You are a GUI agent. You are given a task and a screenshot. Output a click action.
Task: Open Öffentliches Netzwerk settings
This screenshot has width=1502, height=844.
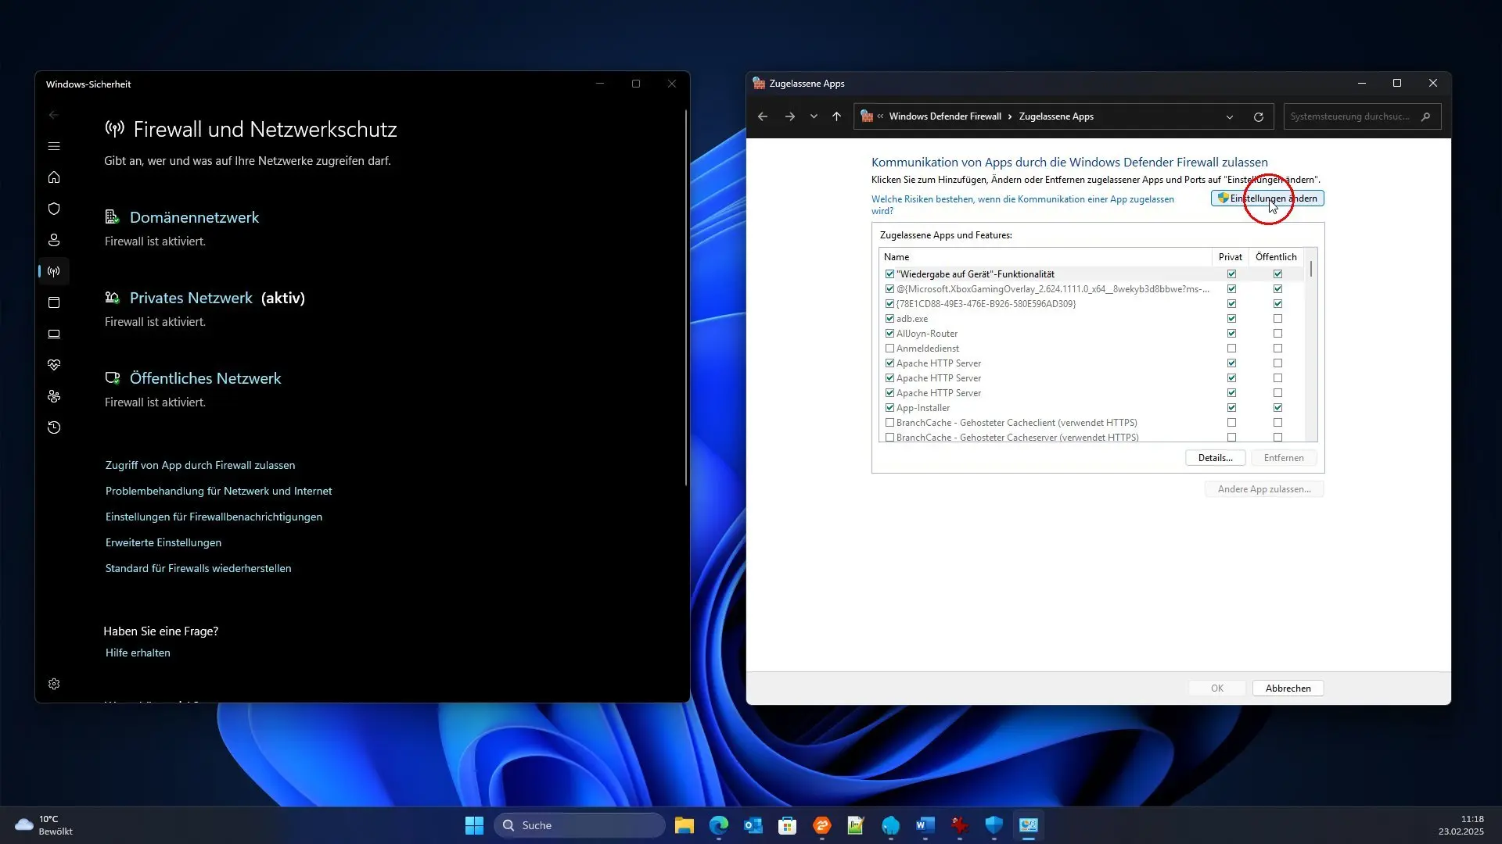coord(205,378)
